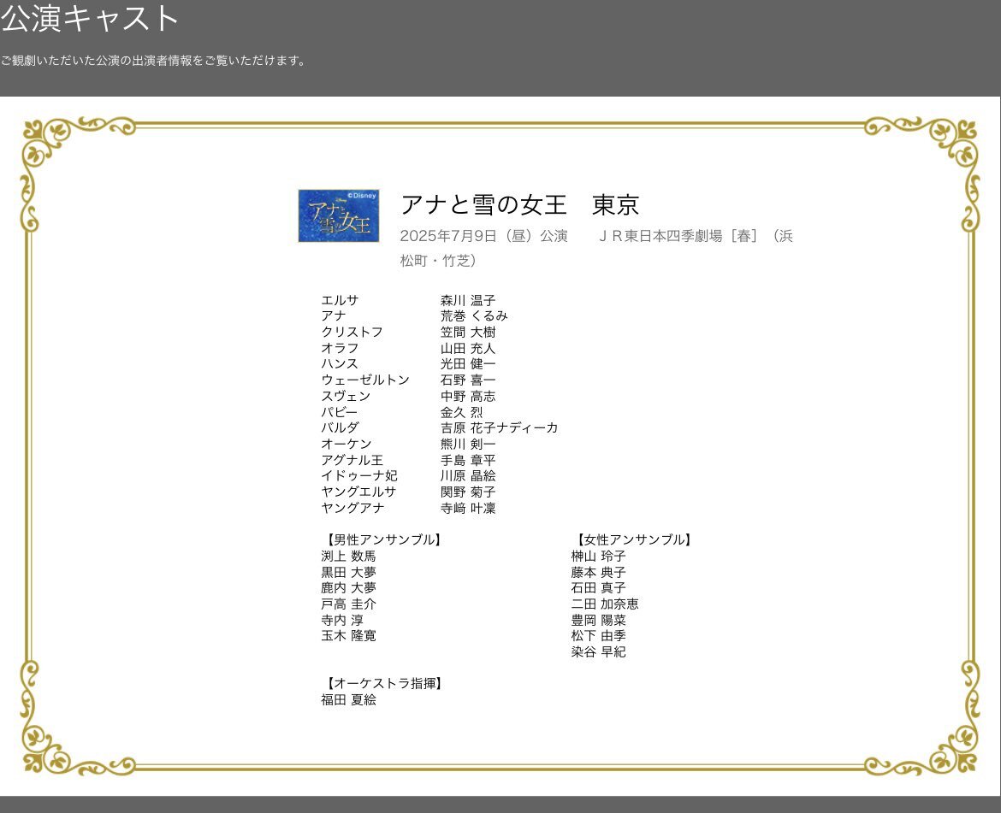Click the cast name 森川 温子
Viewport: 1001px width, 813px height.
pos(468,300)
